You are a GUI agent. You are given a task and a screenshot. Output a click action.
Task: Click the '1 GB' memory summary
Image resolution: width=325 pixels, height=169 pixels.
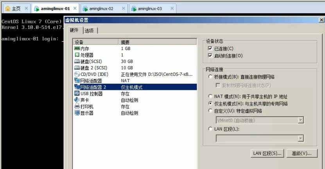click(126, 49)
